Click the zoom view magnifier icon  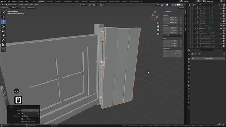(158, 23)
